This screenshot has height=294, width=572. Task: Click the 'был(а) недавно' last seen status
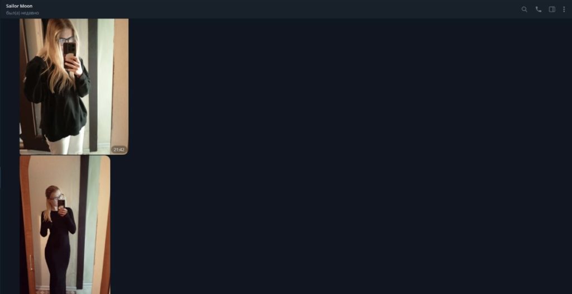coord(22,13)
